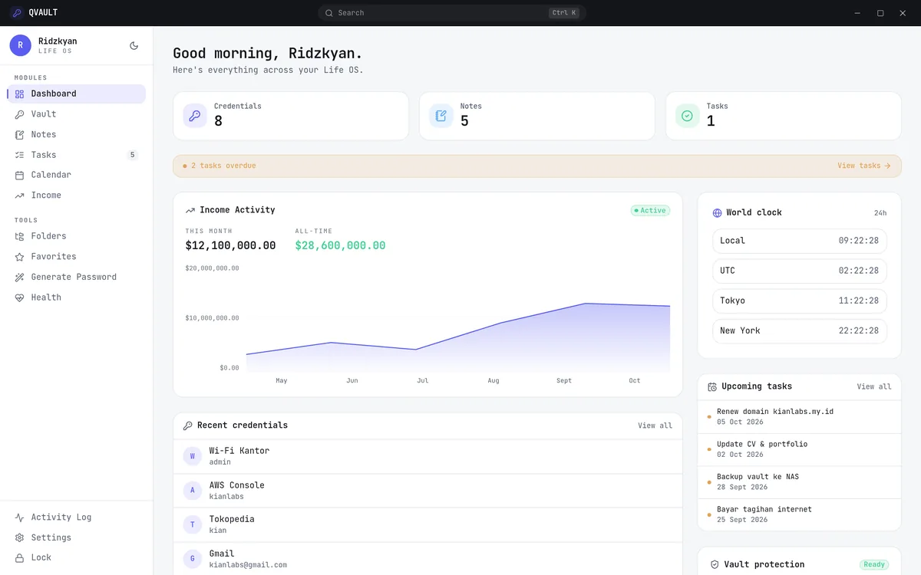
Task: Click the World clock globe icon
Action: pos(717,213)
